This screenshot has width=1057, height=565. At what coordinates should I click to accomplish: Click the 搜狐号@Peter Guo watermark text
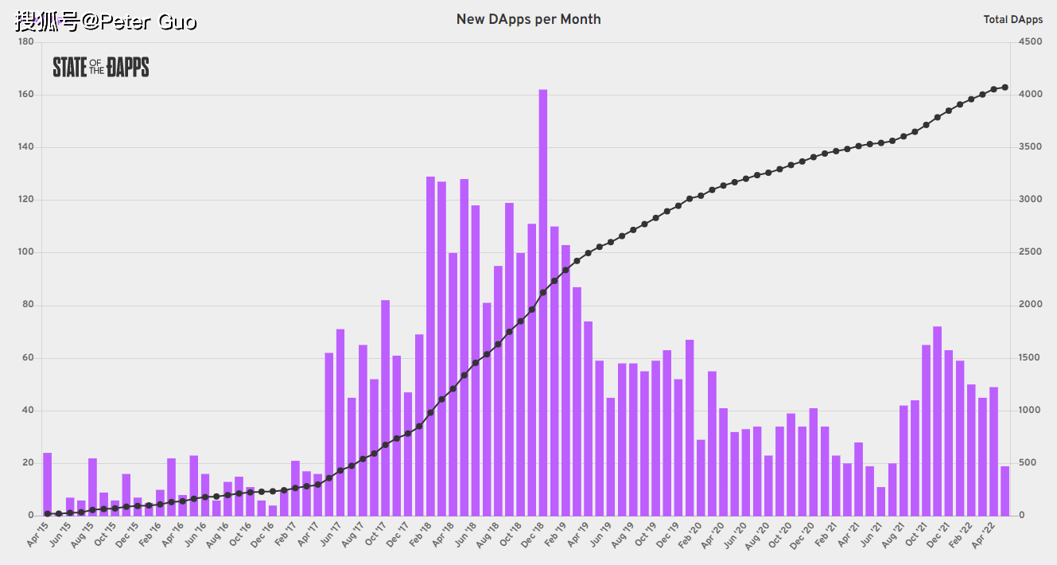coord(105,21)
